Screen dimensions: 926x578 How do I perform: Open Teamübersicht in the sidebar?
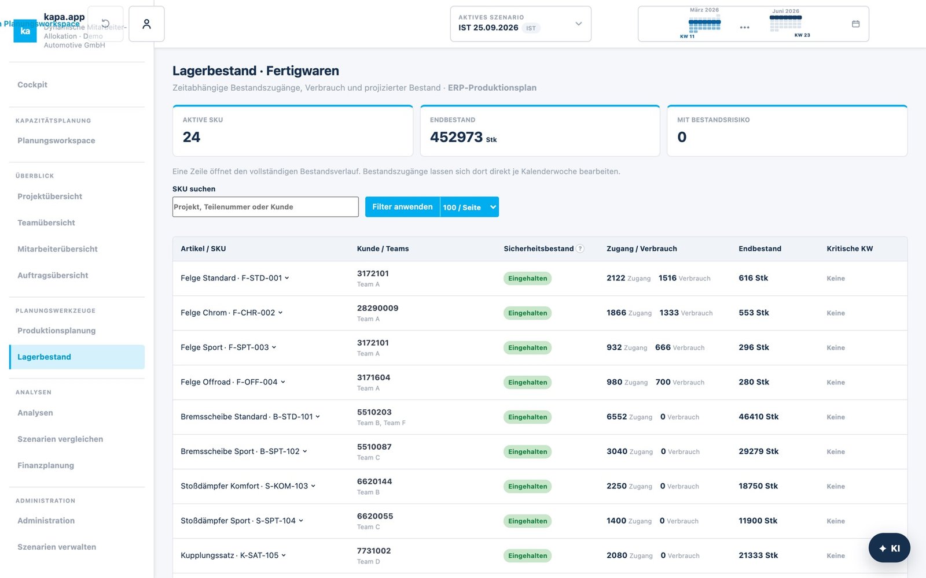[77, 223]
